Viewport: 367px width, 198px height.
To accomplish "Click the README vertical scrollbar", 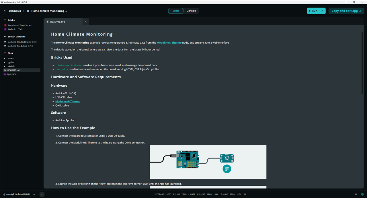I will [363, 62].
